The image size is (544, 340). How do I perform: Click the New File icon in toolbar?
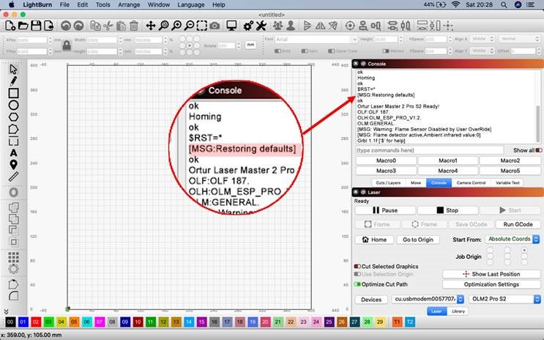[10, 26]
